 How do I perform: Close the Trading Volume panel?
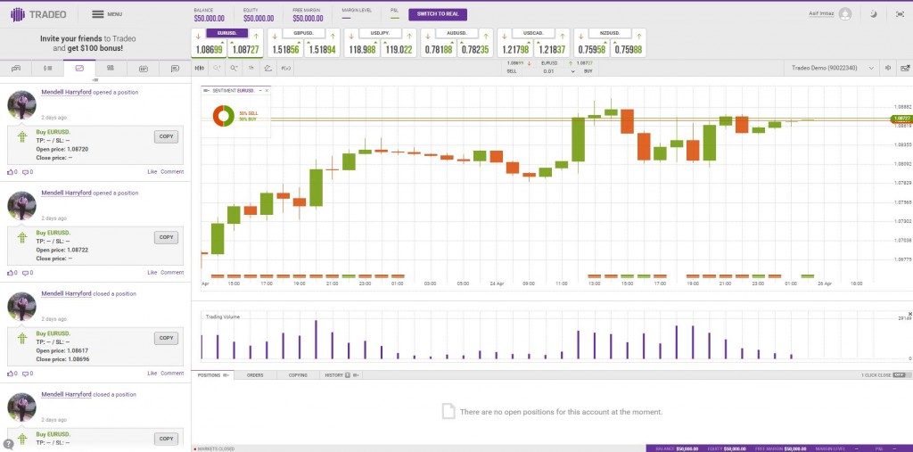[x=909, y=315]
